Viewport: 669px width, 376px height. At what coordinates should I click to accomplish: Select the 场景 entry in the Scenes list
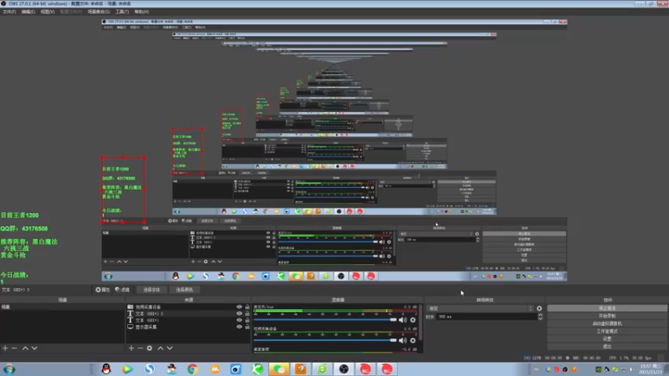click(62, 307)
